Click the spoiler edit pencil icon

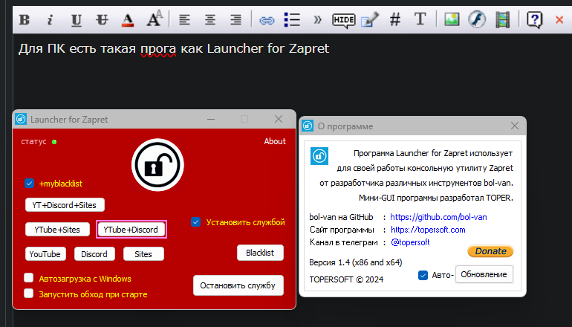[x=370, y=20]
